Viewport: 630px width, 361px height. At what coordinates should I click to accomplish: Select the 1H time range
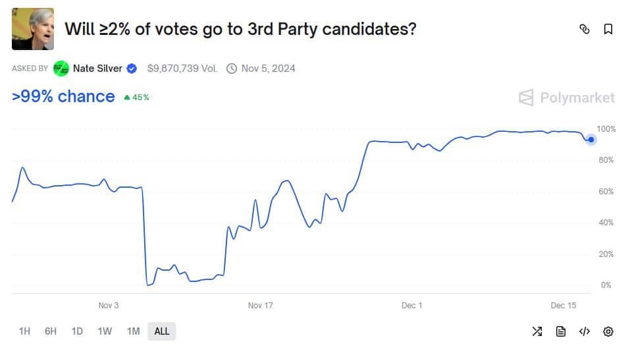pyautogui.click(x=24, y=331)
